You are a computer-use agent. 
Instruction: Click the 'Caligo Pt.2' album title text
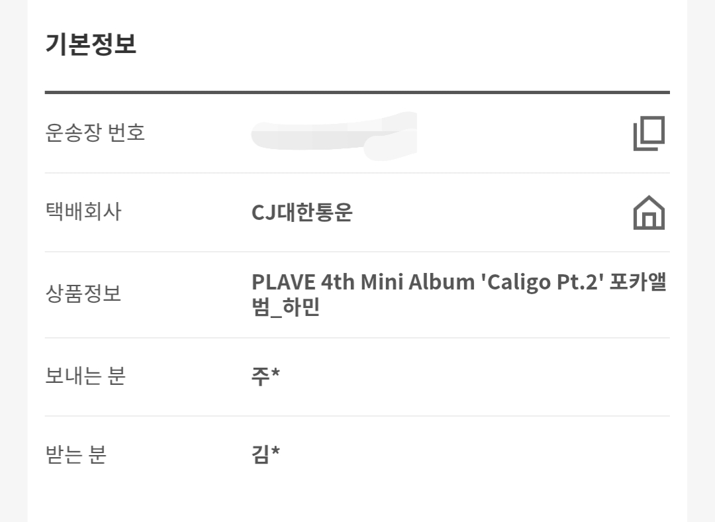(543, 282)
